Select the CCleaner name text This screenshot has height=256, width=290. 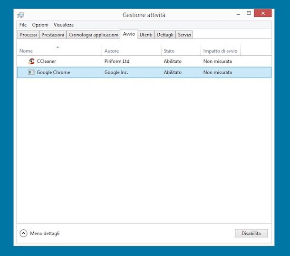(x=46, y=61)
